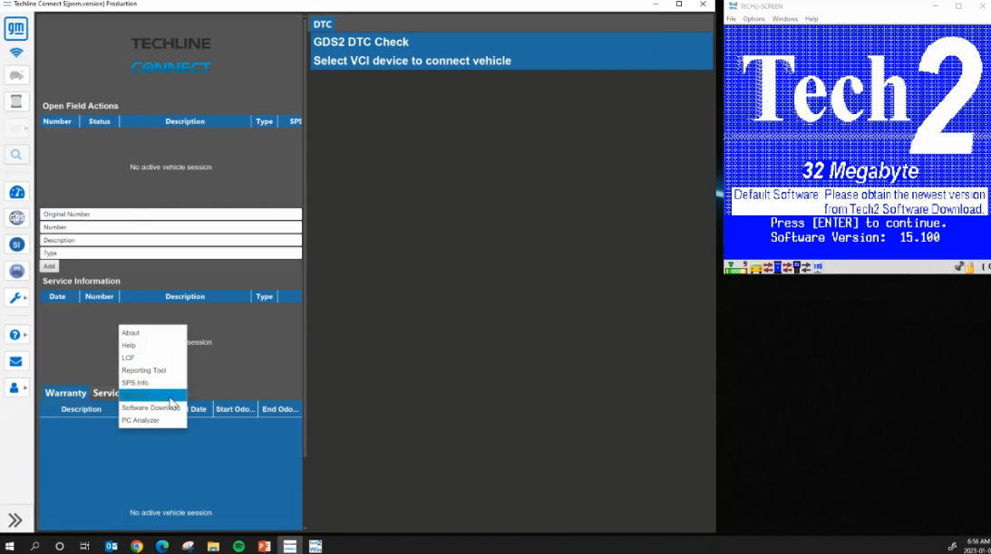Click Status column header in Open Field Actions
The width and height of the screenshot is (991, 554).
click(x=99, y=121)
